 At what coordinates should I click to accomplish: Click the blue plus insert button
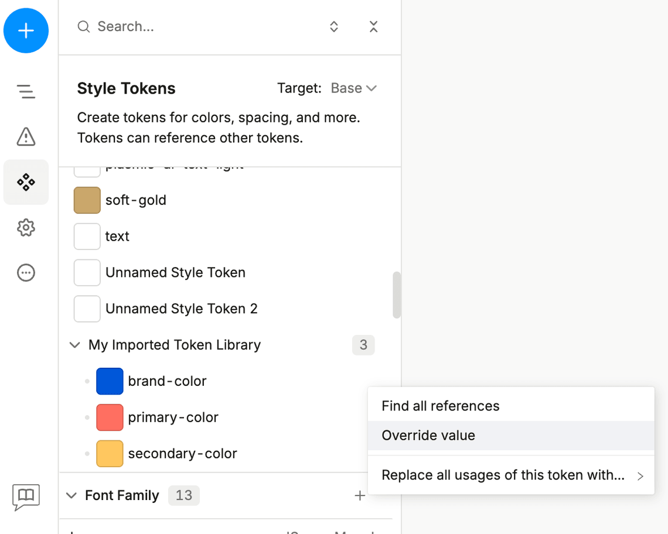26,30
